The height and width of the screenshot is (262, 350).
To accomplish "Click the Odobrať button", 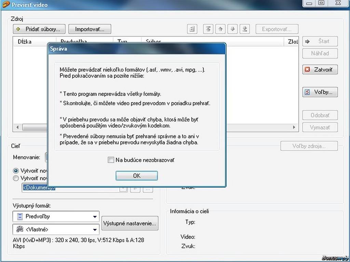I will [320, 115].
